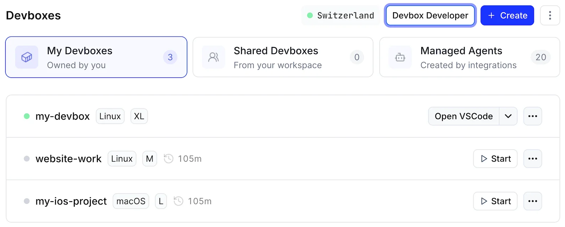This screenshot has height=227, width=565.
Task: Click the Switzerland region selector
Action: tap(340, 15)
